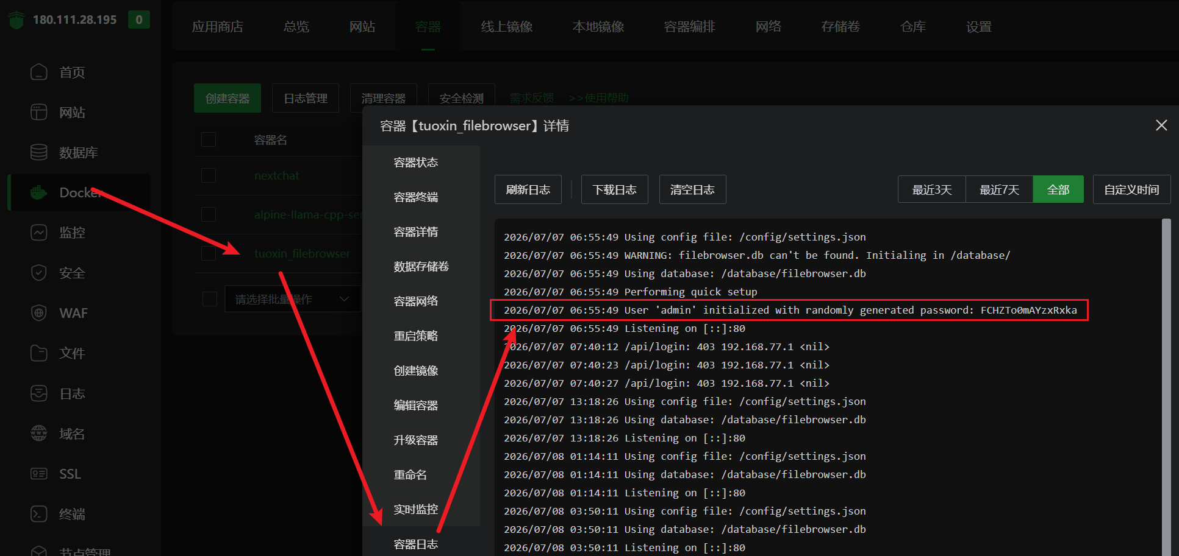Open the 线上镜像 tab

tap(507, 27)
